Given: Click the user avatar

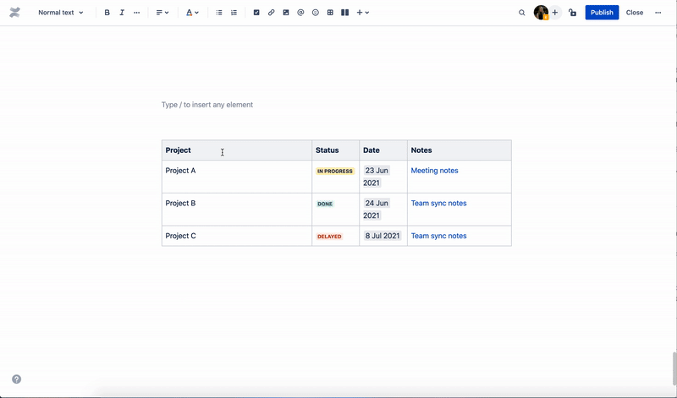Looking at the screenshot, I should (x=541, y=13).
